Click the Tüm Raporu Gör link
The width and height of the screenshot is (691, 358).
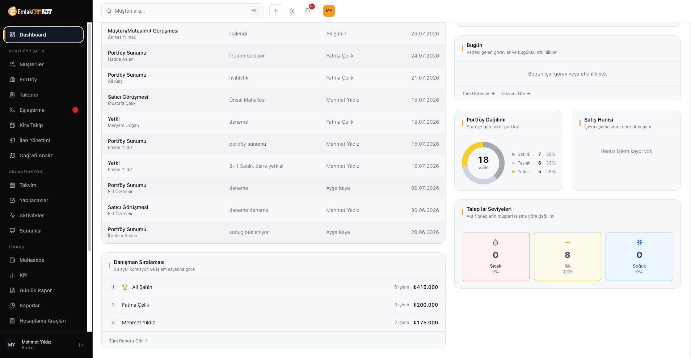tap(128, 341)
